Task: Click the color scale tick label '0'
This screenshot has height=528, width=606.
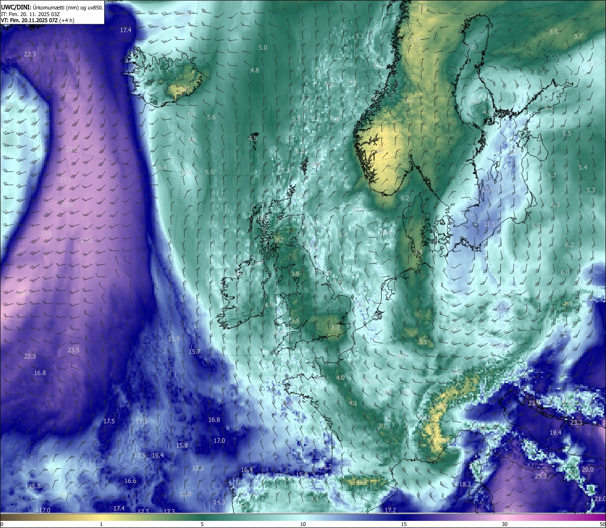Action: click(x=2, y=524)
